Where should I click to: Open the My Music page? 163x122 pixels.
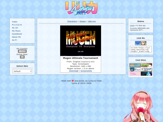(16, 31)
